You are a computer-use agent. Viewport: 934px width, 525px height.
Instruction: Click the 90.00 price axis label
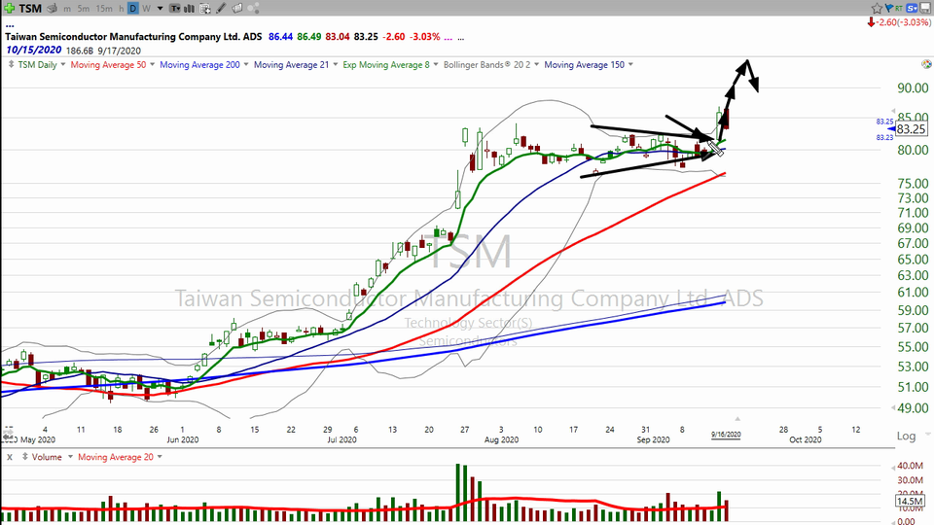tap(914, 88)
